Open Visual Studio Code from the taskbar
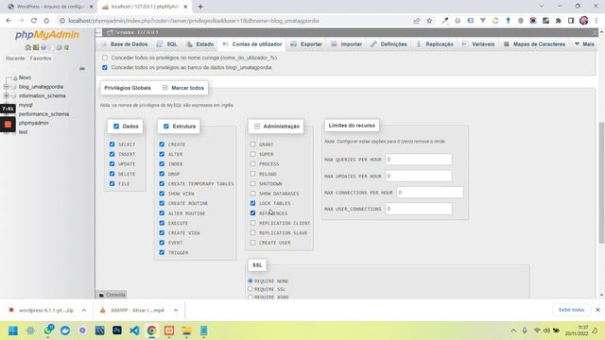The image size is (605, 340). (x=134, y=331)
